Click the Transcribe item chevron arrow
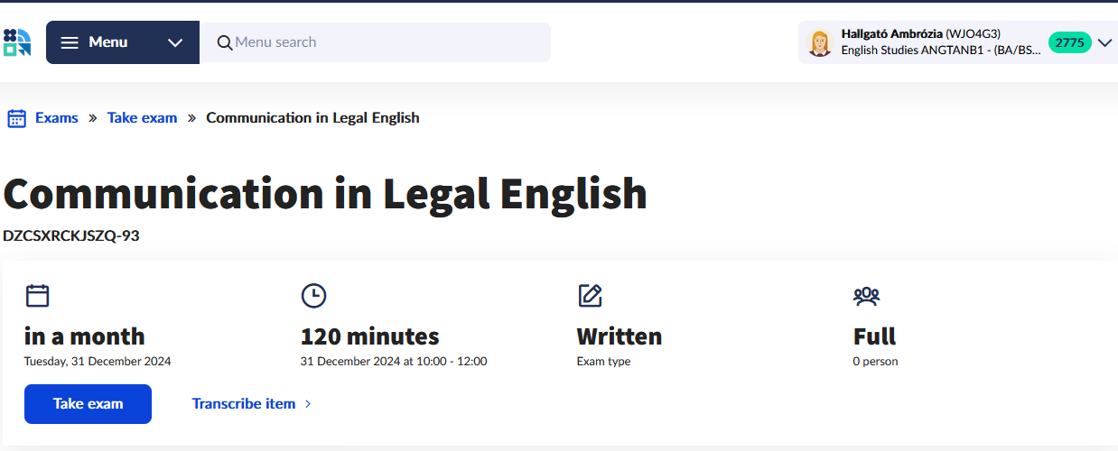This screenshot has height=451, width=1118. coord(308,404)
